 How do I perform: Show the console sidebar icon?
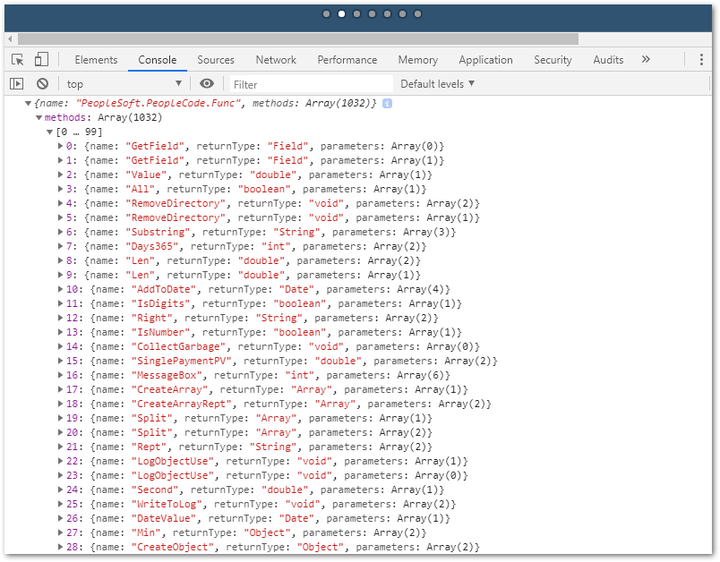point(16,83)
